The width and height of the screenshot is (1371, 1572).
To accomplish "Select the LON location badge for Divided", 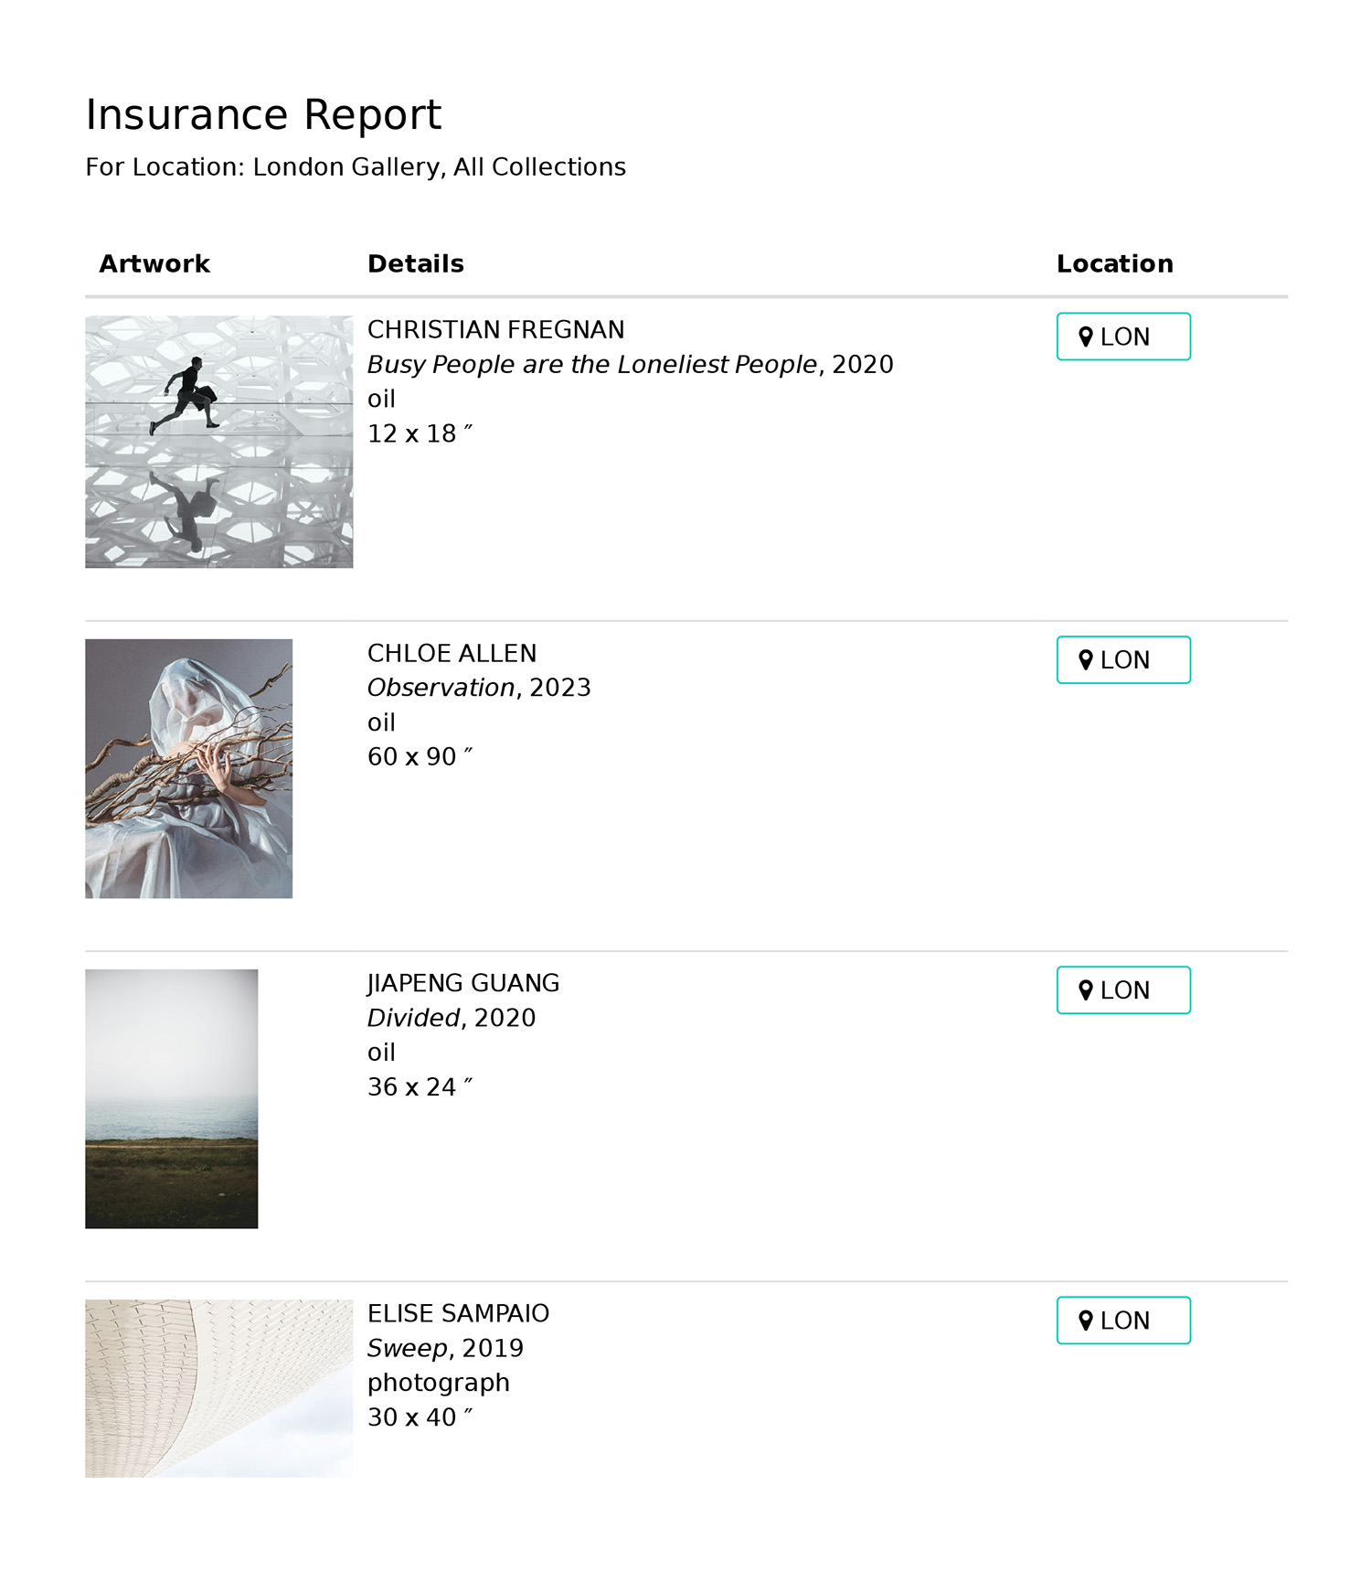I will (x=1123, y=989).
